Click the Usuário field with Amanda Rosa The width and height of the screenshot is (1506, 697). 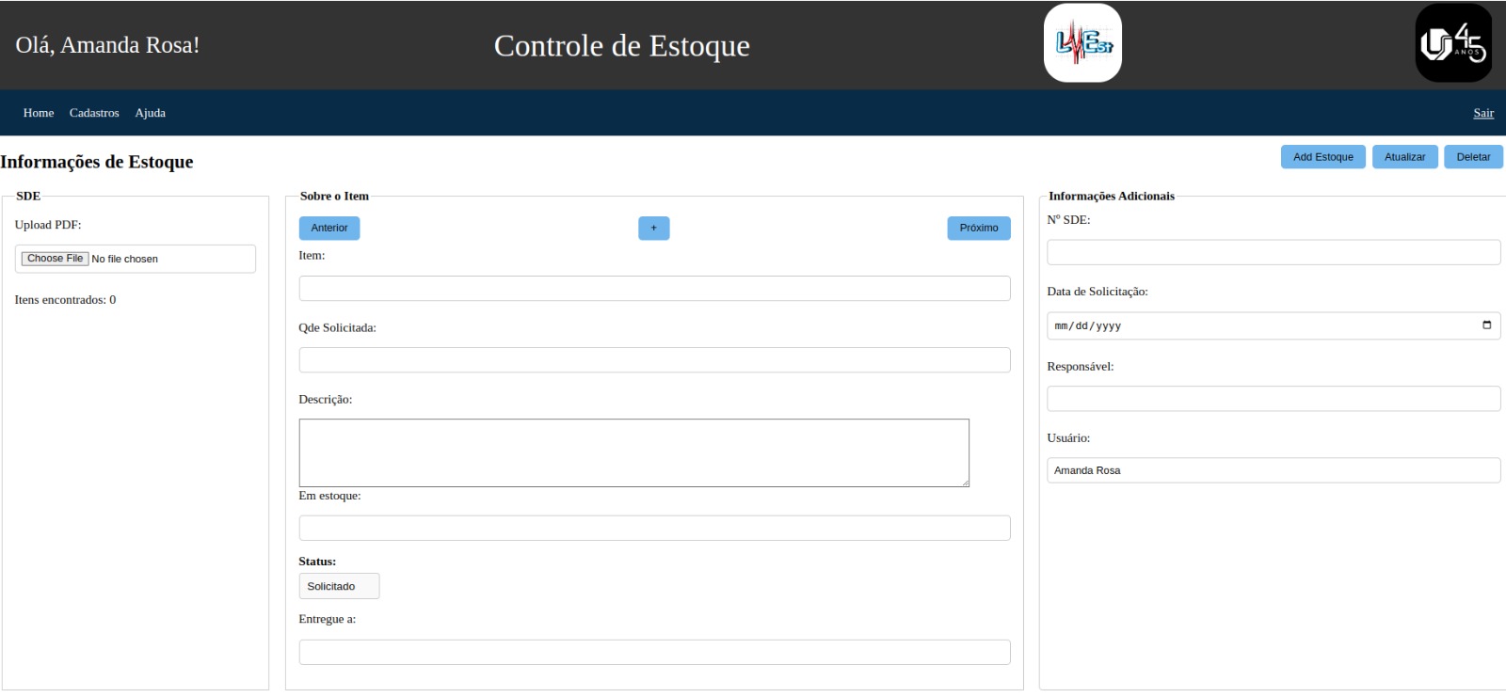click(x=1274, y=470)
